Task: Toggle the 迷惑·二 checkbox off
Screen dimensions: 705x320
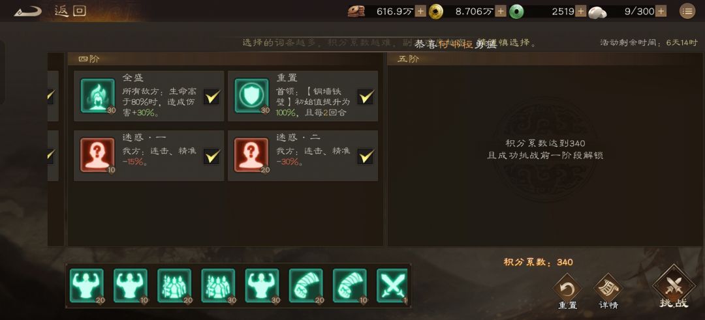Action: pos(366,156)
